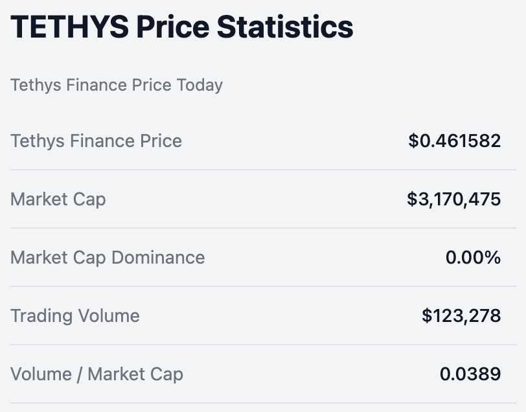Click the Tethys Finance Price label
526x412 pixels.
tap(97, 141)
